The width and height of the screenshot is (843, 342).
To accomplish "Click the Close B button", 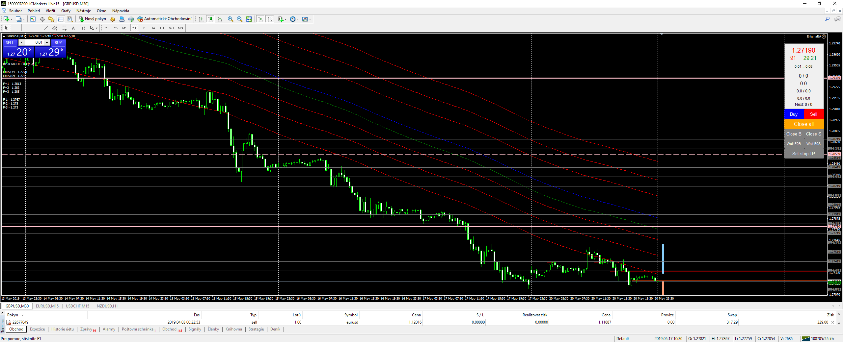I will [794, 134].
